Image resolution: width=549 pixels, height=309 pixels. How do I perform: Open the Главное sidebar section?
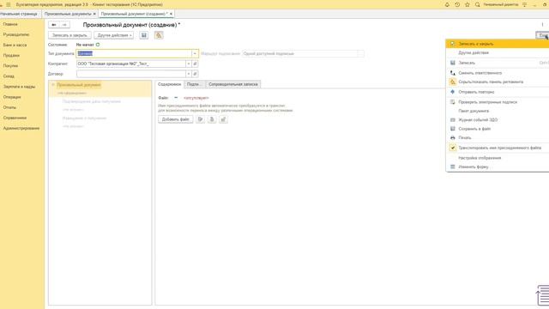tap(10, 24)
